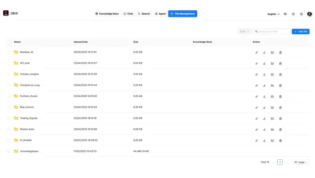
Task: Click the link icon in API_Hub row
Action: pos(256,64)
